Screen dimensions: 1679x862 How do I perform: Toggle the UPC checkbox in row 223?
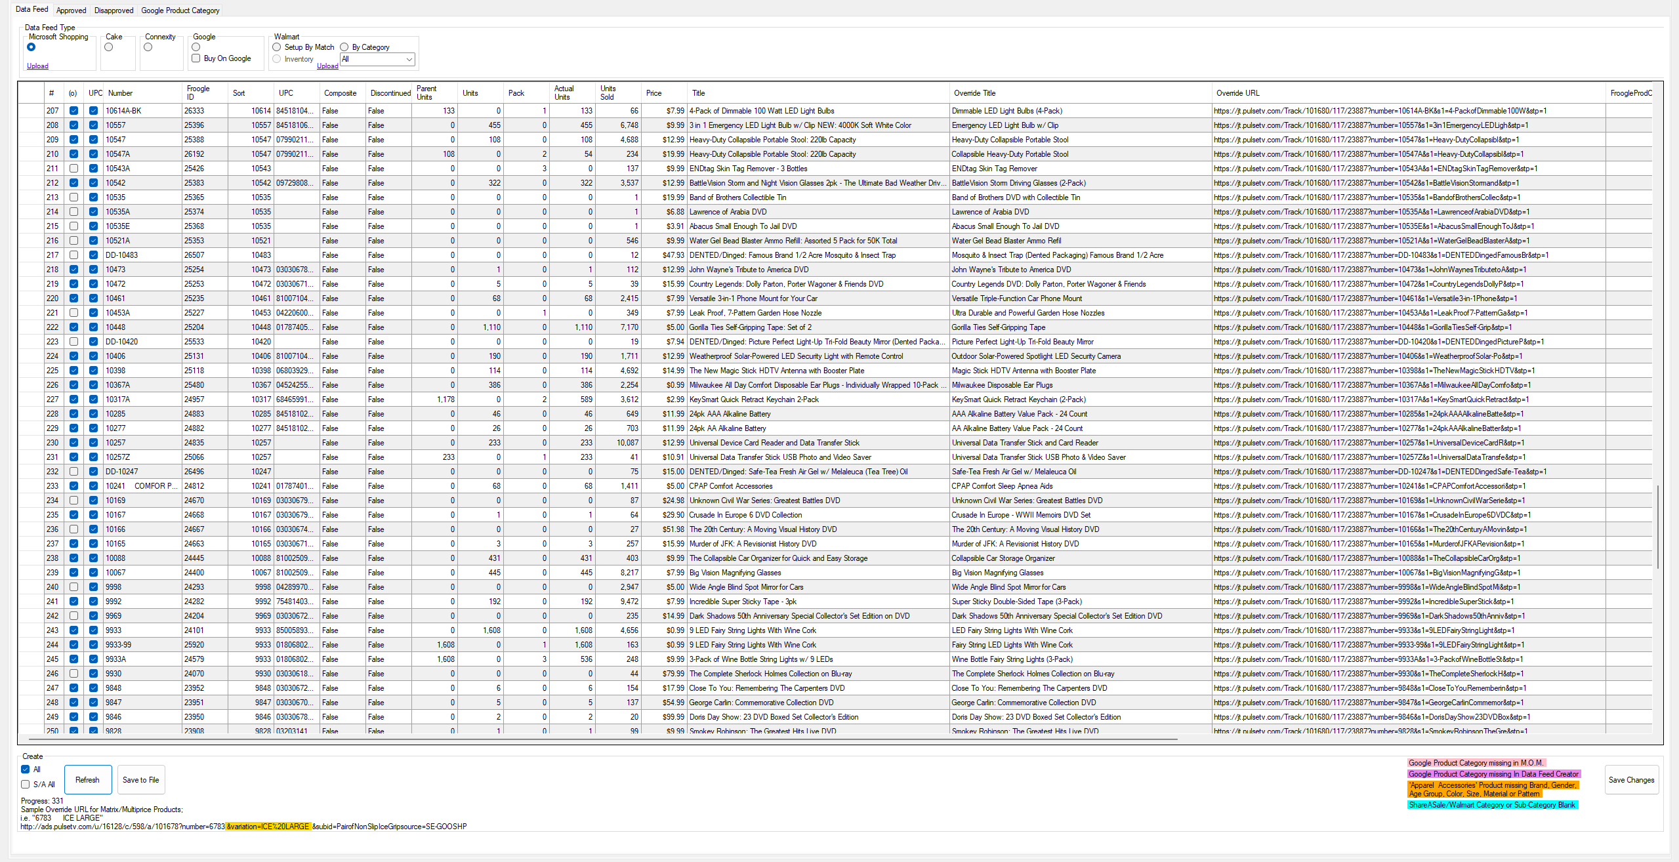coord(93,342)
